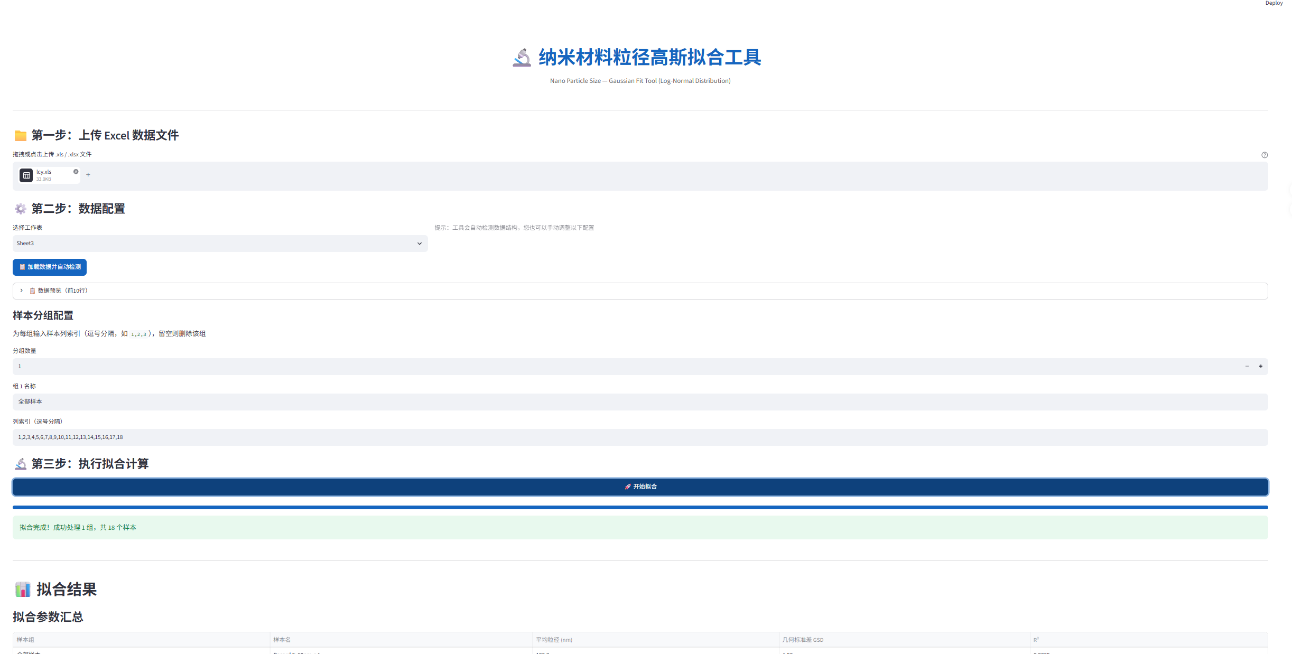Click the plus icon to add another file
The height and width of the screenshot is (654, 1292).
click(x=88, y=175)
